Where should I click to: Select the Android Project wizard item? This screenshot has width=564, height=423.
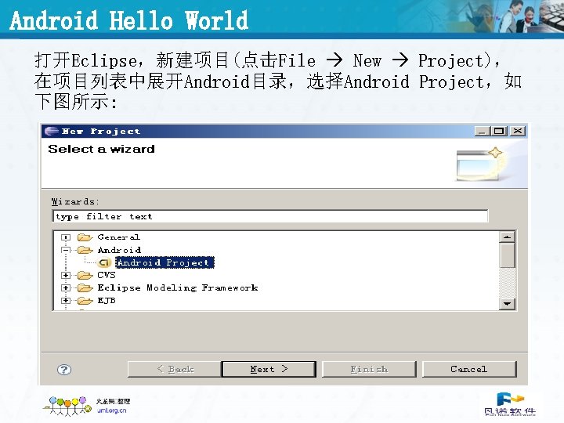[164, 262]
